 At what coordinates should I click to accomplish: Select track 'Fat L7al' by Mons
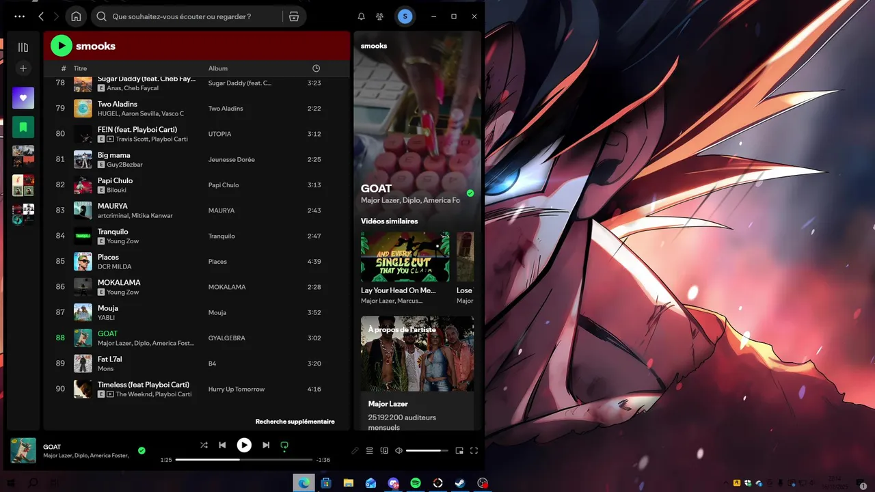tap(110, 359)
